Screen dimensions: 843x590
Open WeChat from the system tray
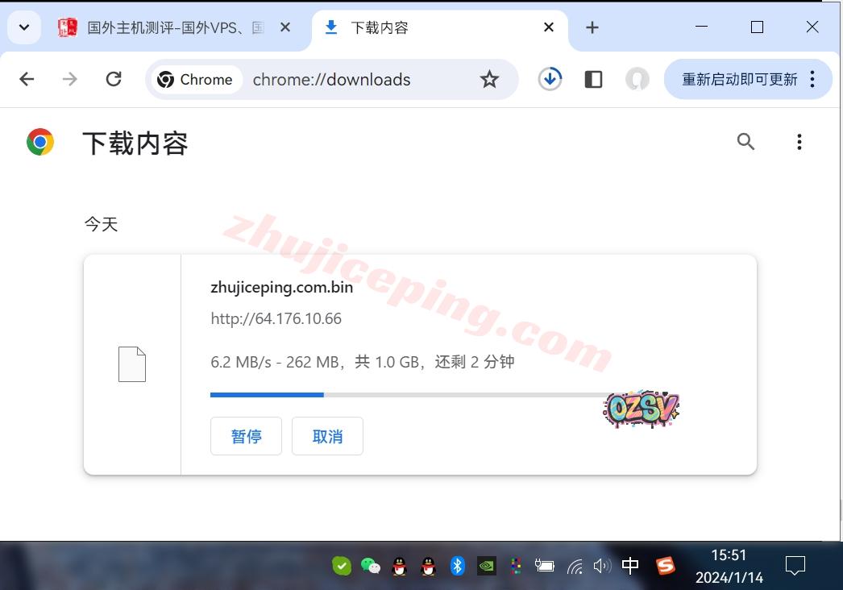click(370, 566)
